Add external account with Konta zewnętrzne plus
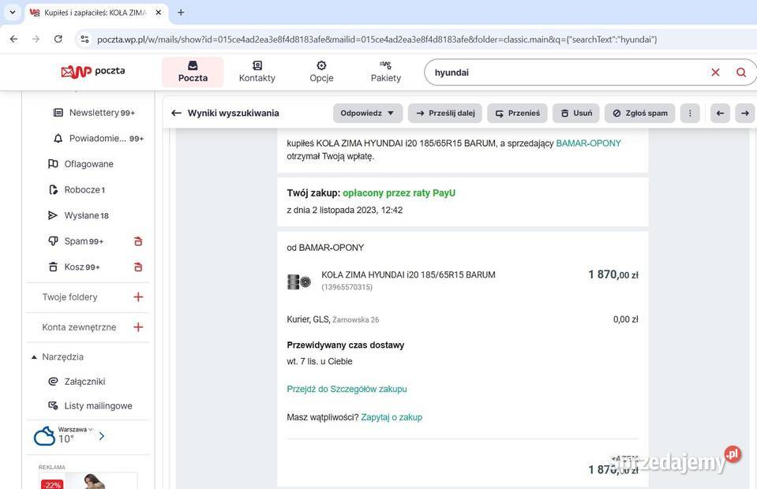 (138, 327)
